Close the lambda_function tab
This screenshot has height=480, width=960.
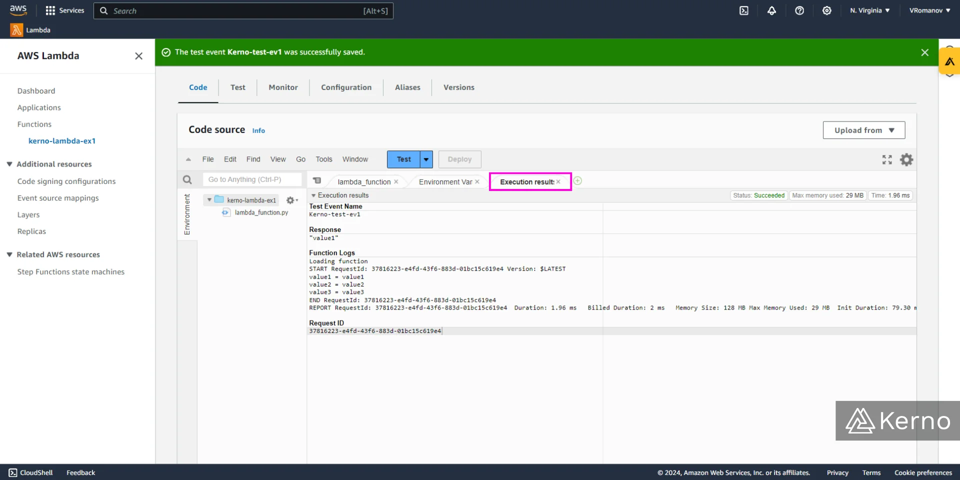click(396, 182)
